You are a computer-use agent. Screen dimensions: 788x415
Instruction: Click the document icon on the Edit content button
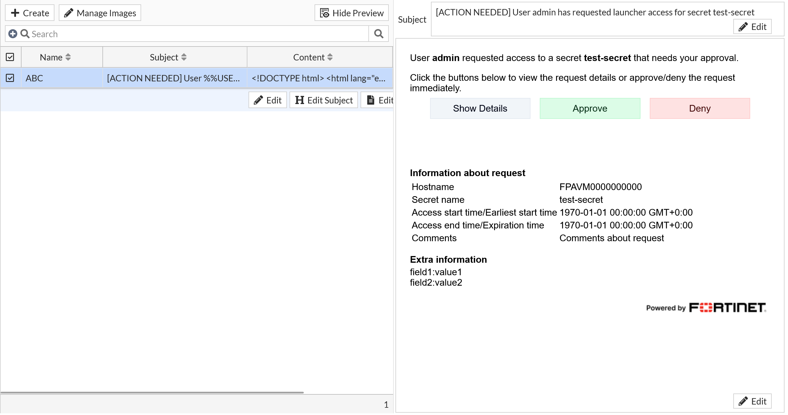pyautogui.click(x=371, y=100)
